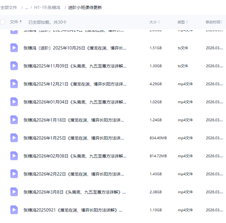The image size is (226, 223).
Task: Click ts文件 type of 10月26日 row
Action: click(x=183, y=48)
